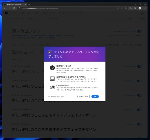Close the Adobe Fonts browser tab
Screen dimensions: 150x140
tap(26, 4)
